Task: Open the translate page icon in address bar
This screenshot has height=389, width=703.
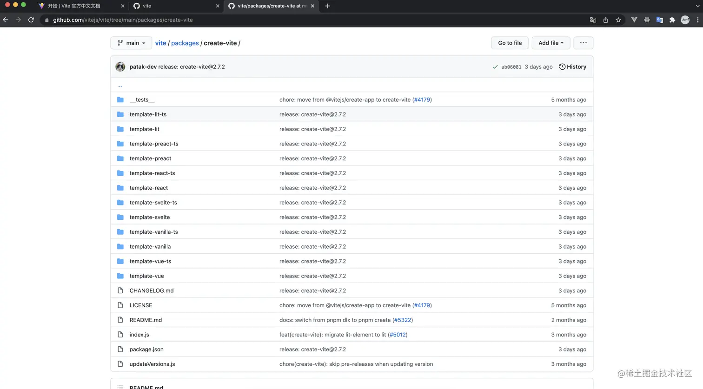Action: [x=593, y=20]
